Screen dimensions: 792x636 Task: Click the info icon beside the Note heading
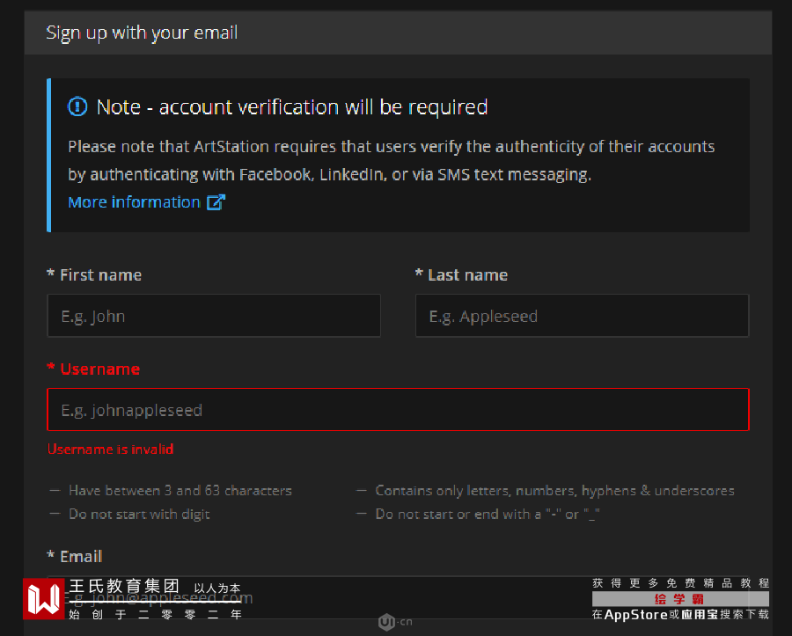(77, 106)
